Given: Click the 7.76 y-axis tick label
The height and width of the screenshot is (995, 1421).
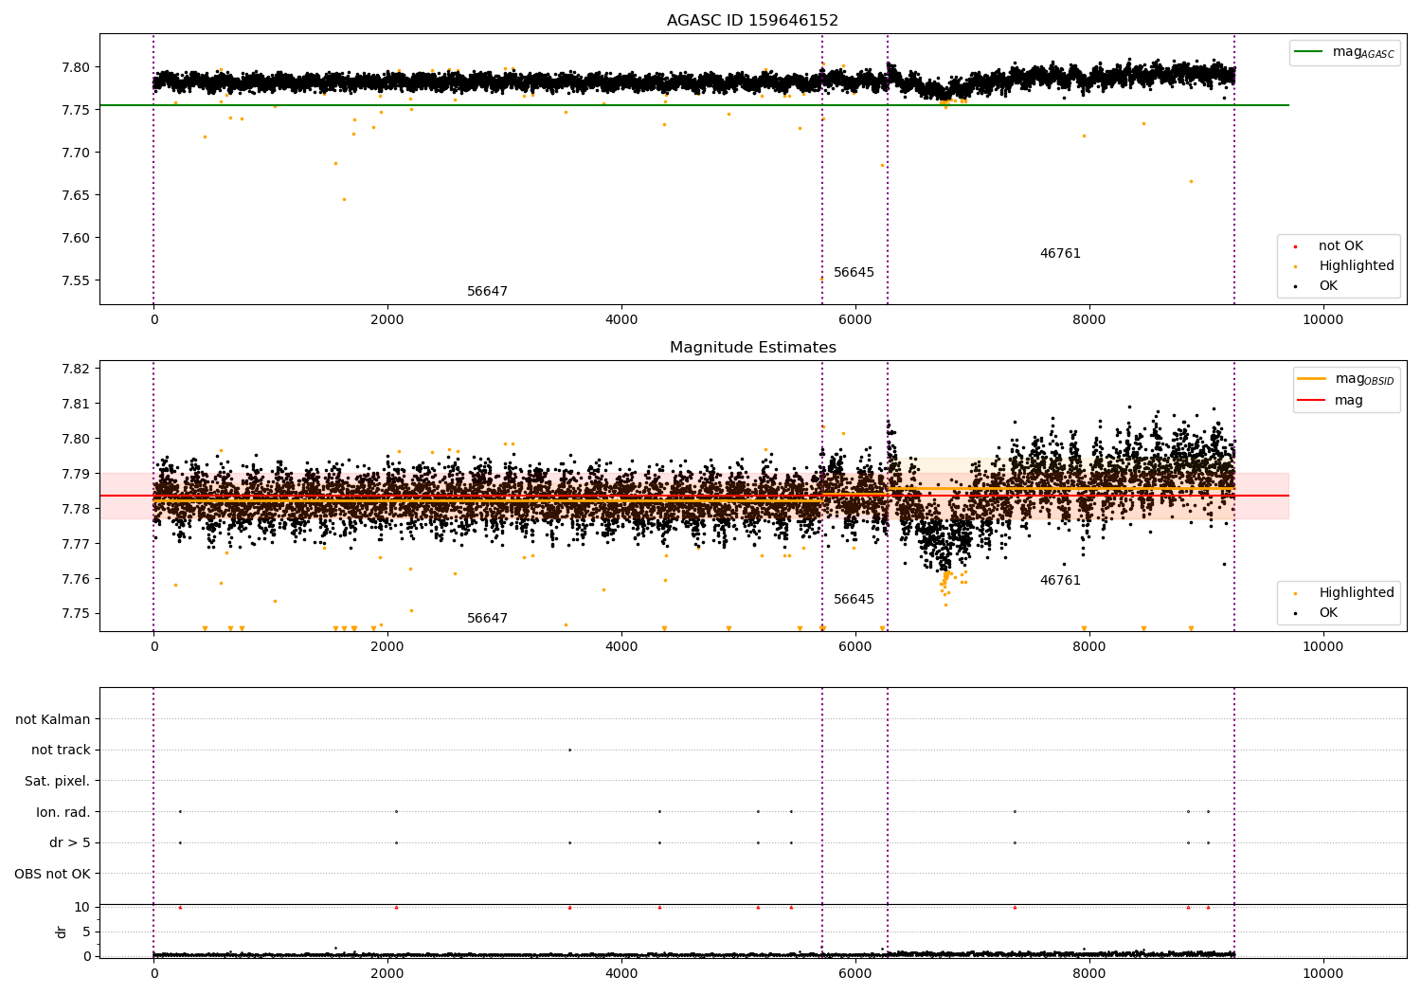Looking at the screenshot, I should (x=76, y=579).
